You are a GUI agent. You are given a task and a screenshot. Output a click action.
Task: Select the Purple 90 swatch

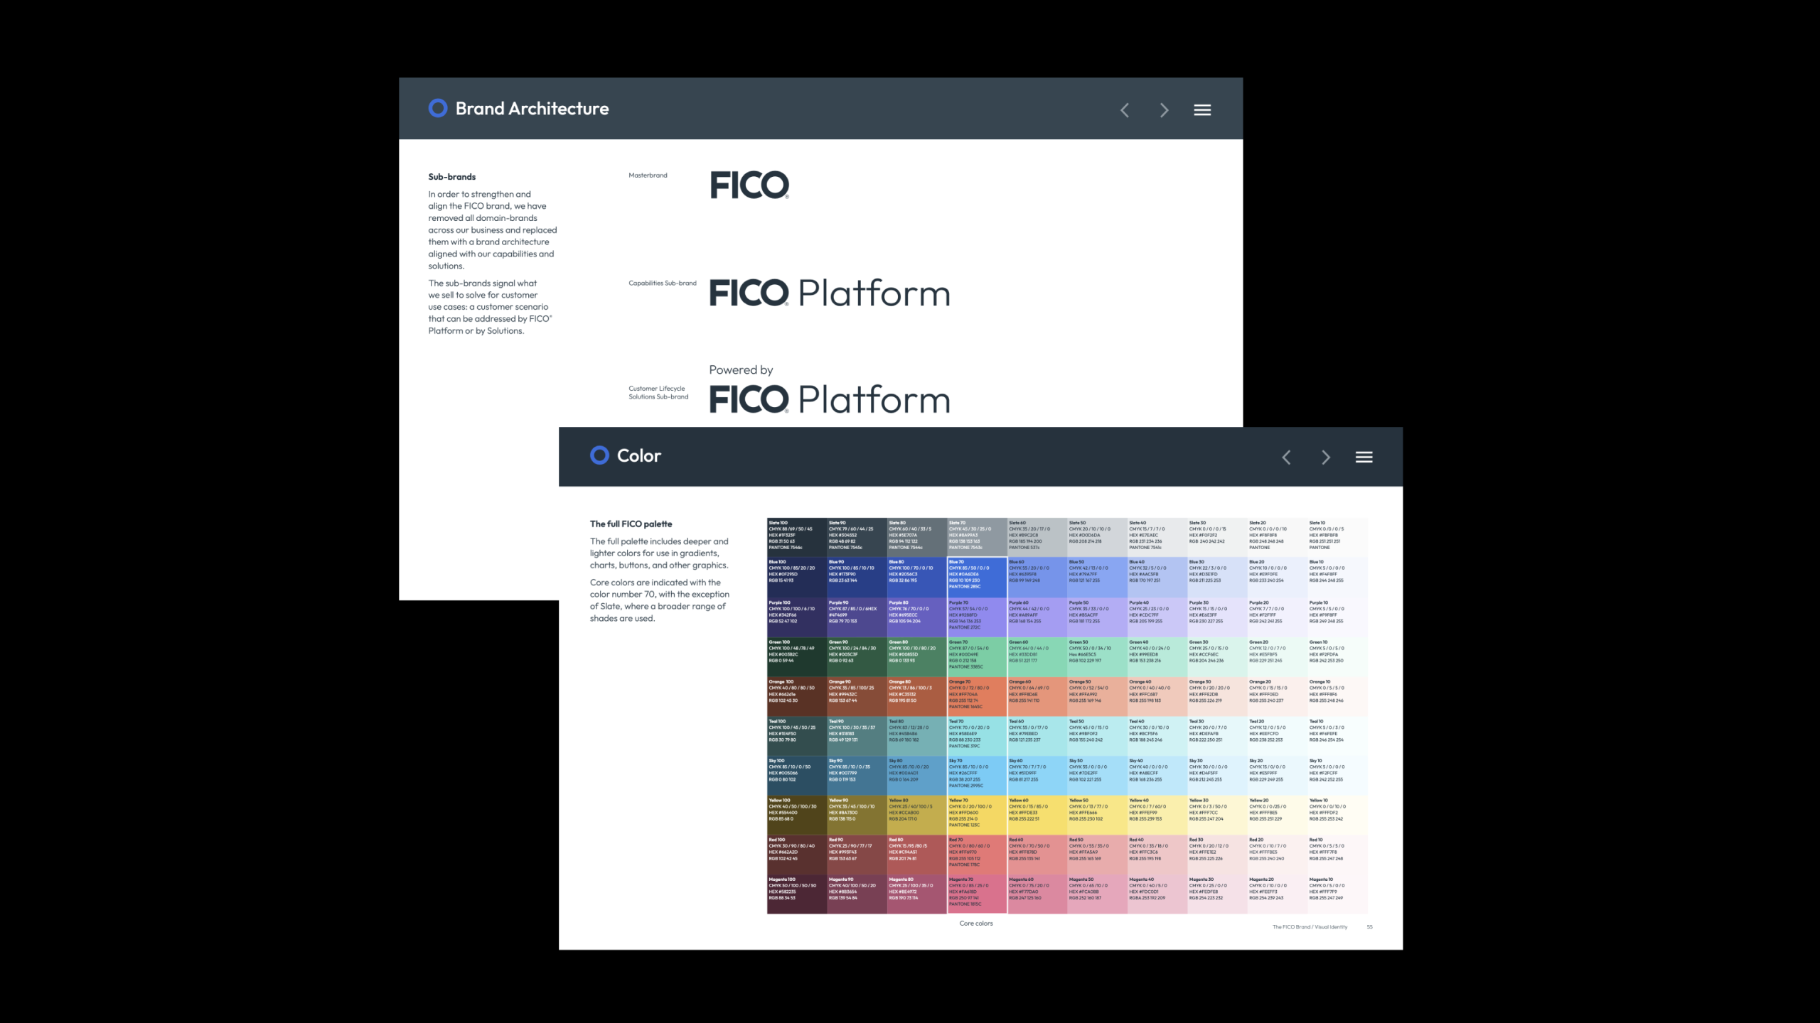(x=857, y=618)
